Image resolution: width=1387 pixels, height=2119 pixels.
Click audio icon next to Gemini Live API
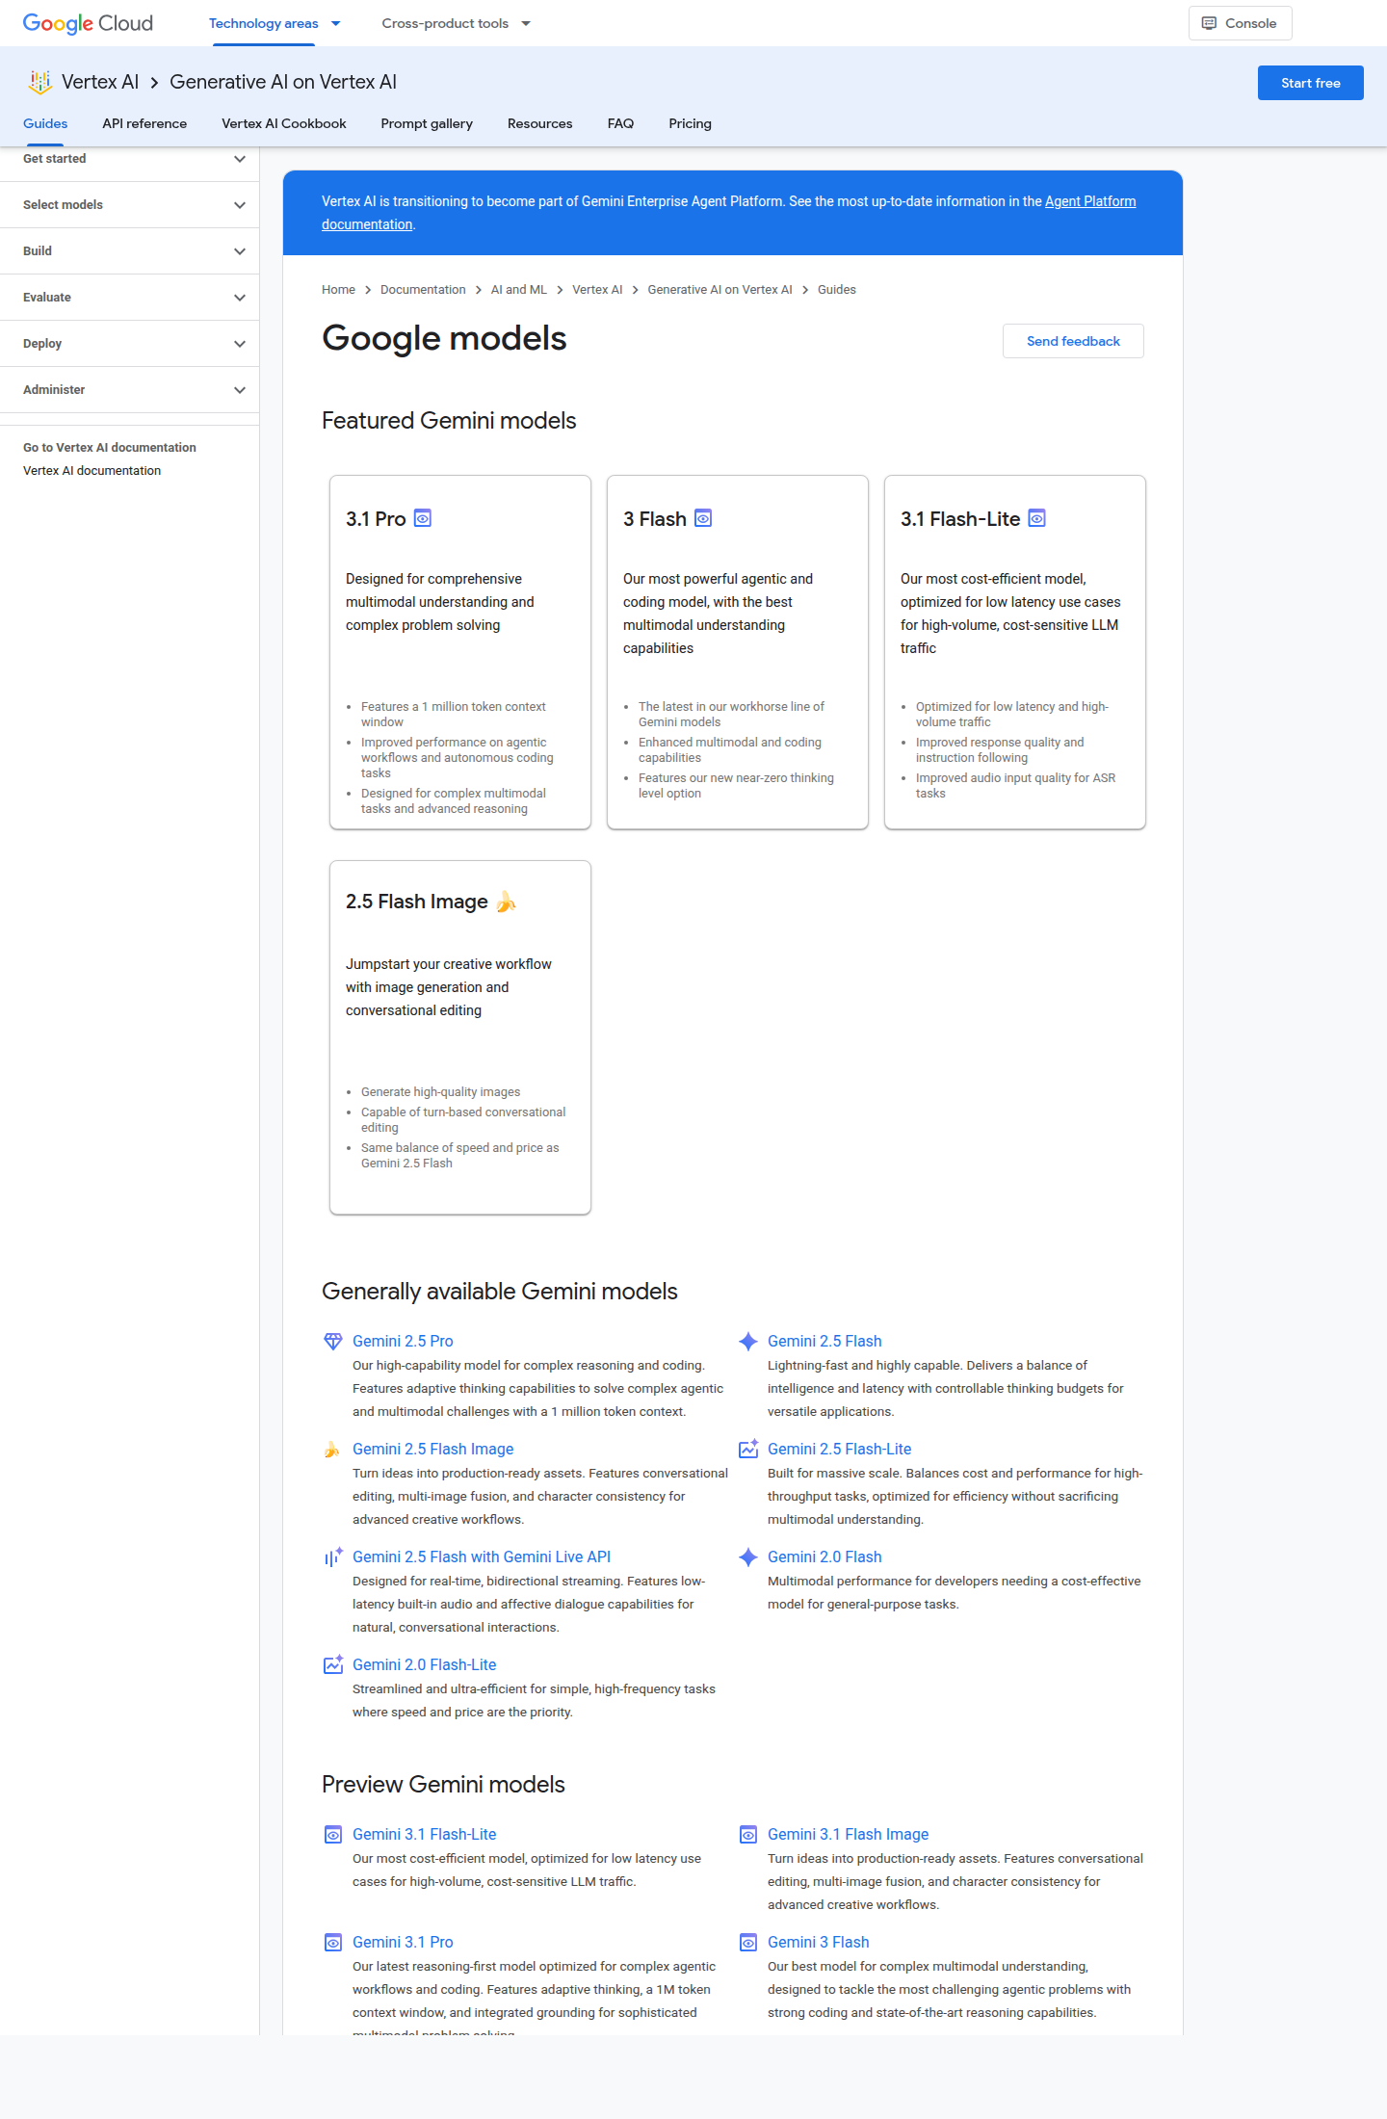(333, 1557)
